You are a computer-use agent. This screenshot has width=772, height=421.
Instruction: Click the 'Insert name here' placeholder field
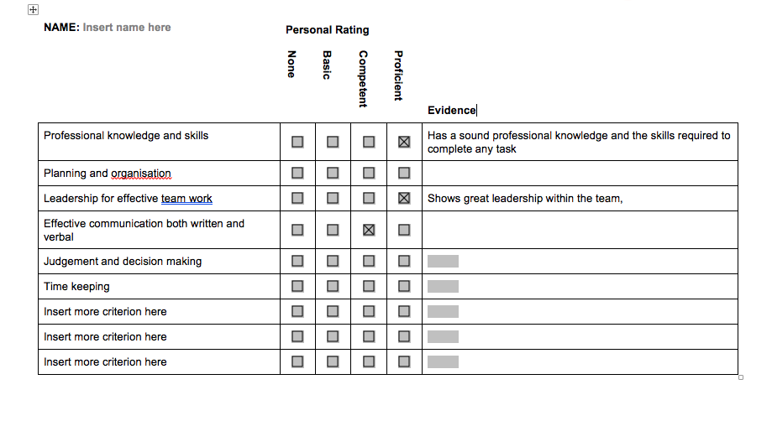[127, 28]
